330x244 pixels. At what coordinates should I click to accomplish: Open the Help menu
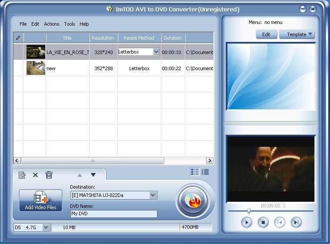point(84,24)
